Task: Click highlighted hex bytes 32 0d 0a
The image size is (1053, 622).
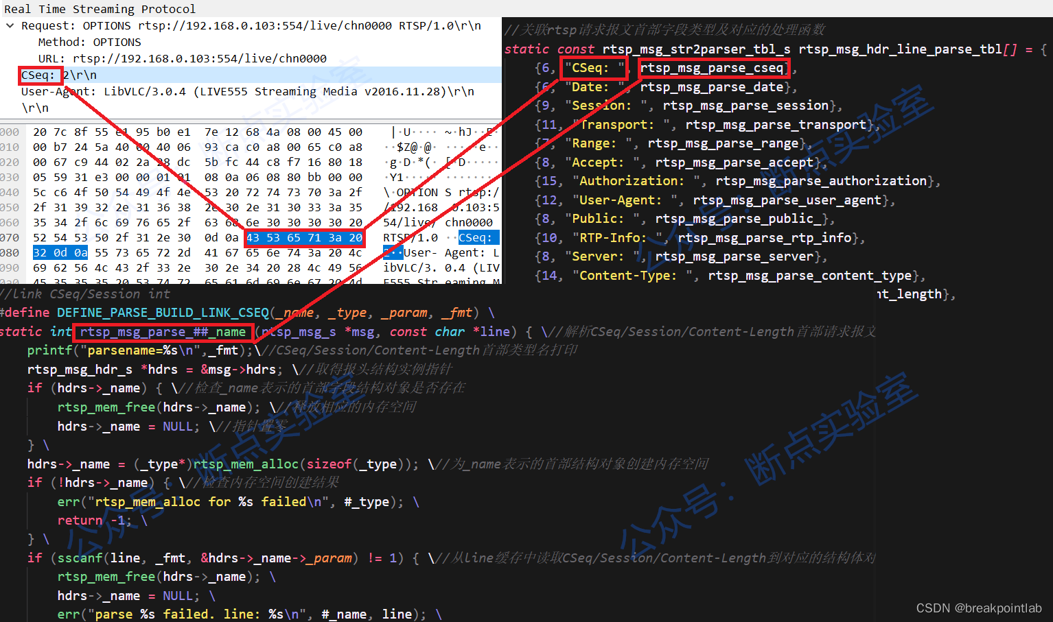Action: [60, 252]
